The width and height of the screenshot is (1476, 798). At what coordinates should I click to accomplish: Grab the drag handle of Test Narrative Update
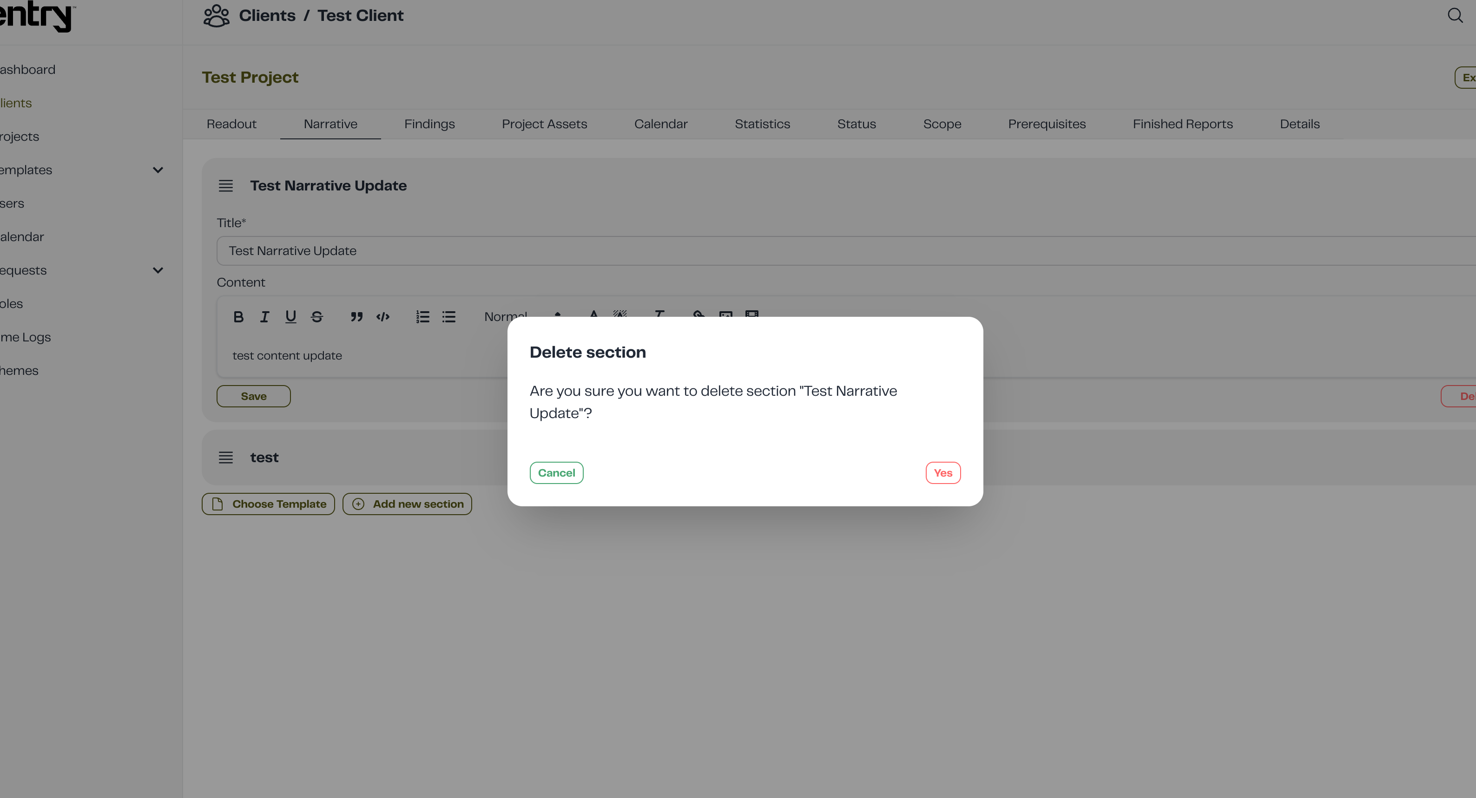[226, 186]
